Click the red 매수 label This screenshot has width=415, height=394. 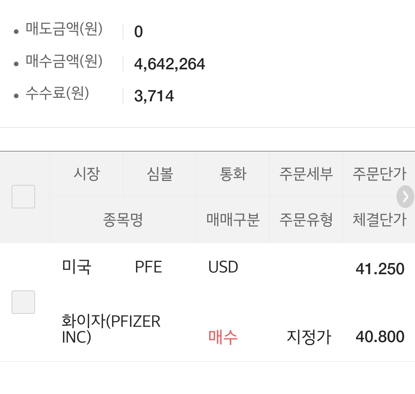tap(223, 337)
